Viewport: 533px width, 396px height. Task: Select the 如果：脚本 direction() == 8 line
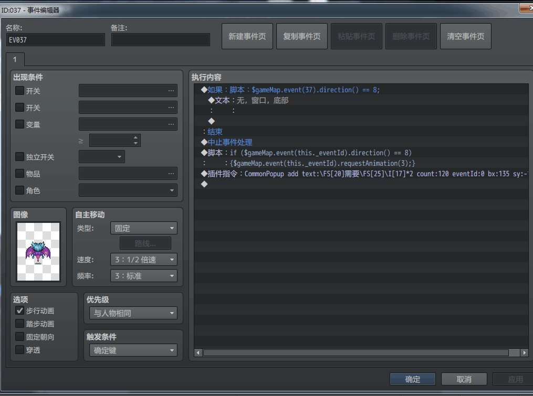click(x=361, y=90)
